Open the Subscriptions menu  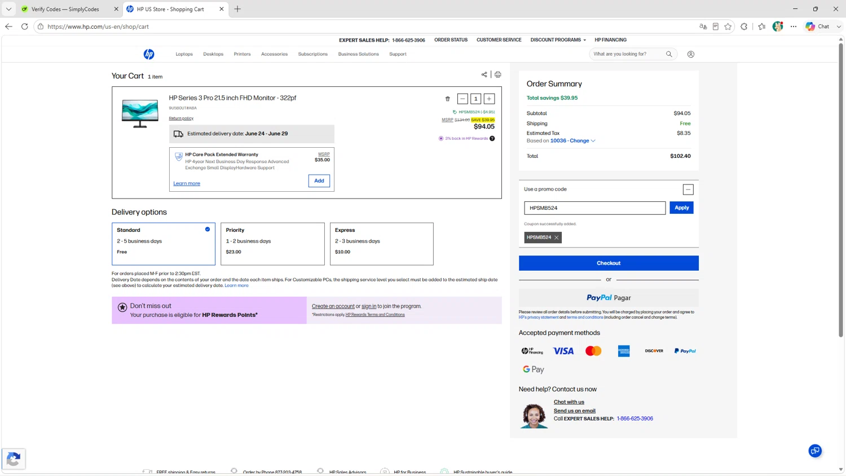[313, 54]
